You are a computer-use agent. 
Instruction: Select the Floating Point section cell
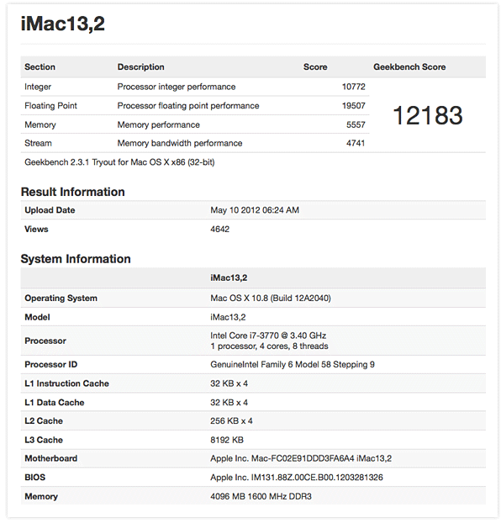50,106
